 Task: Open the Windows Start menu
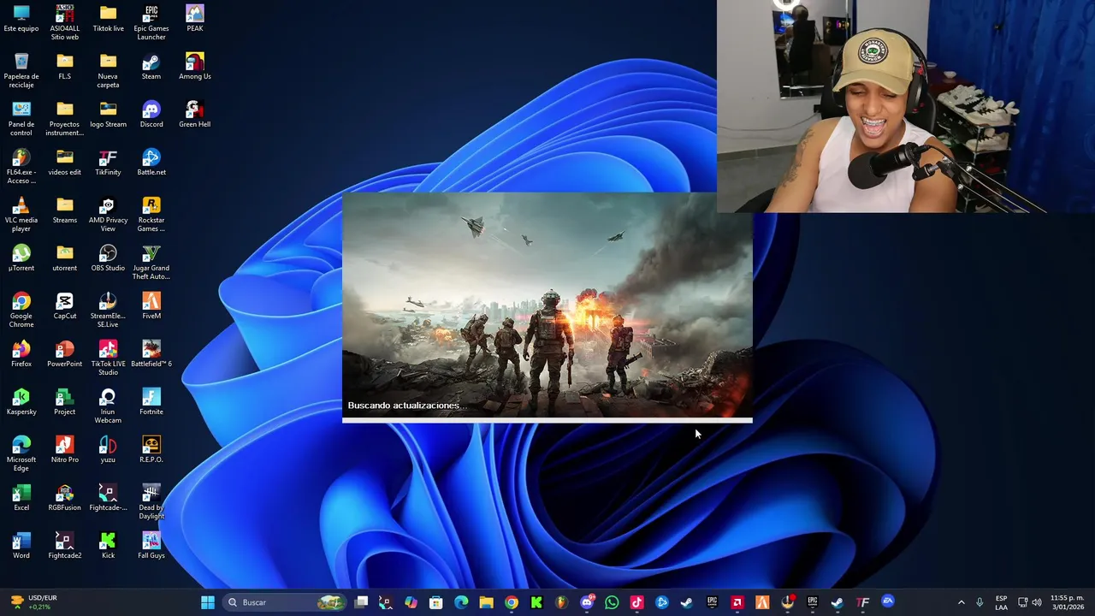click(x=208, y=602)
